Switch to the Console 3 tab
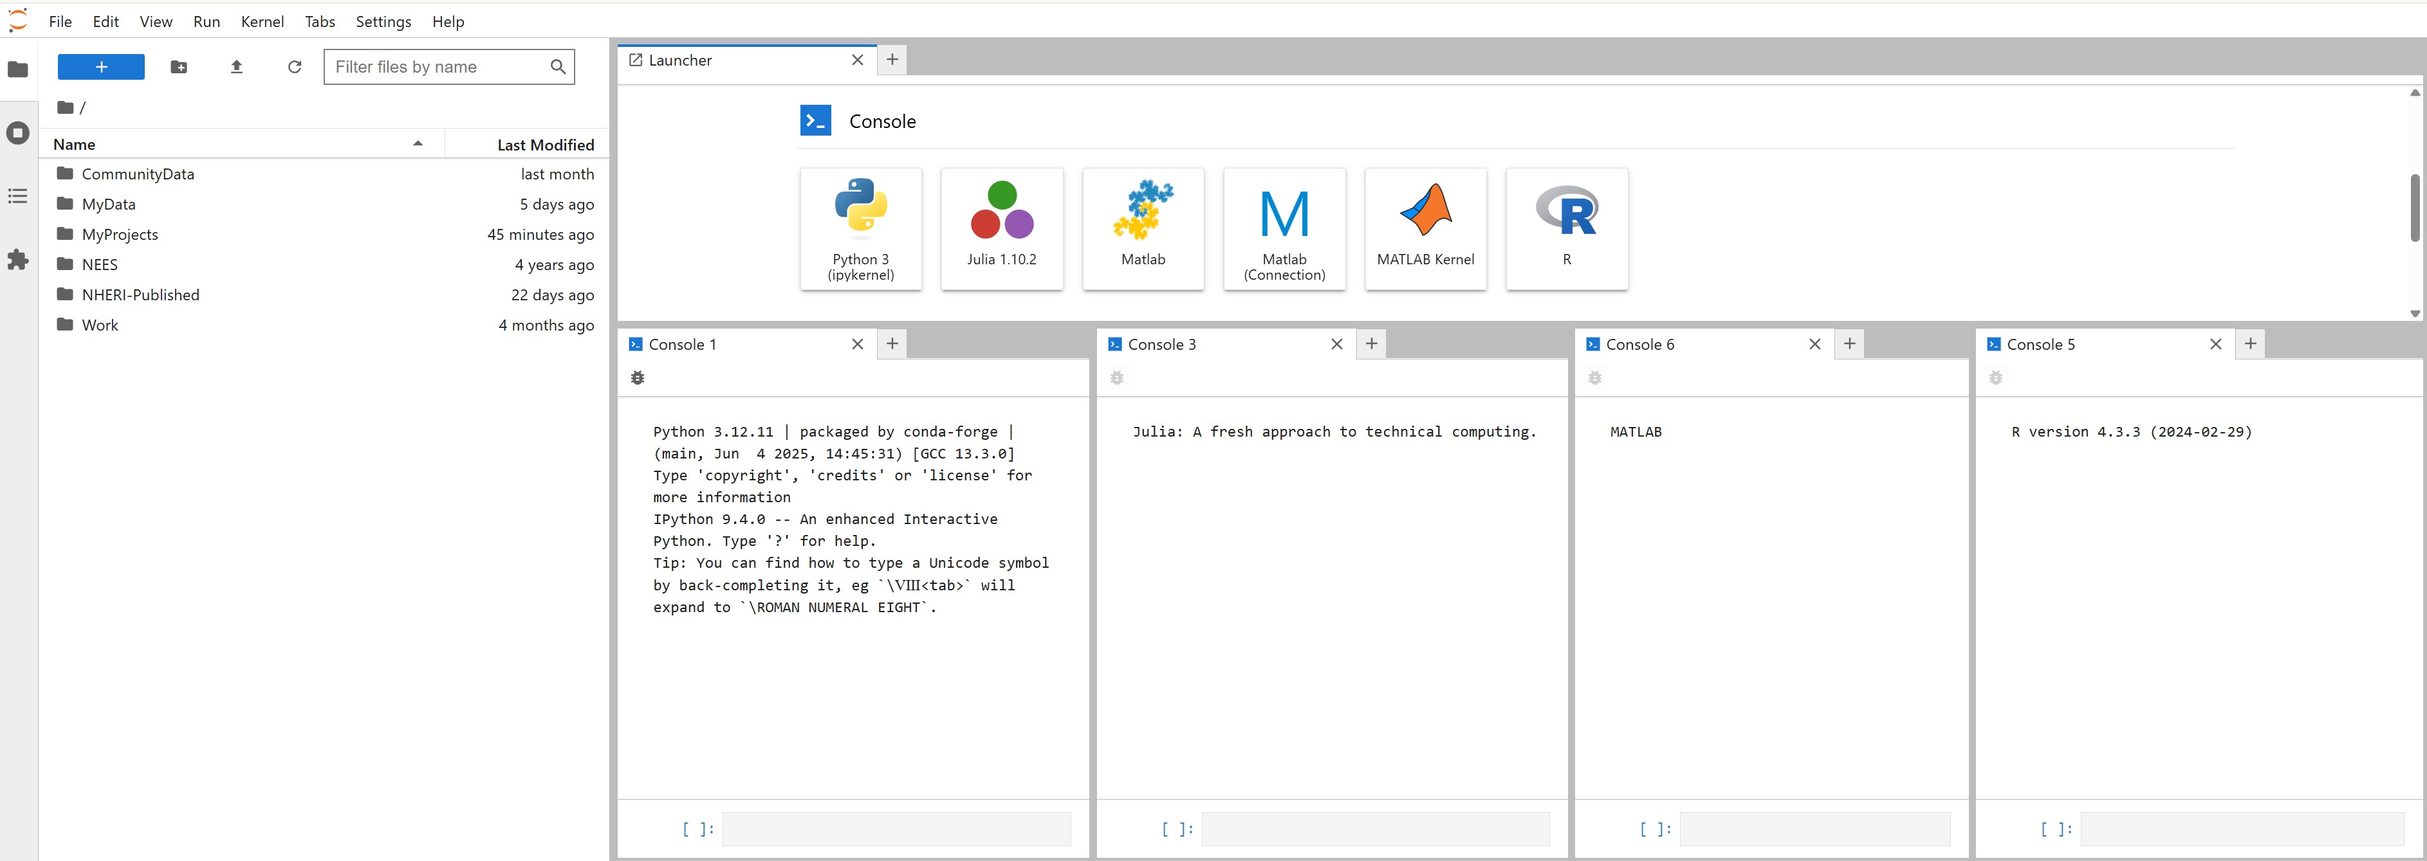The image size is (2427, 861). [x=1161, y=345]
